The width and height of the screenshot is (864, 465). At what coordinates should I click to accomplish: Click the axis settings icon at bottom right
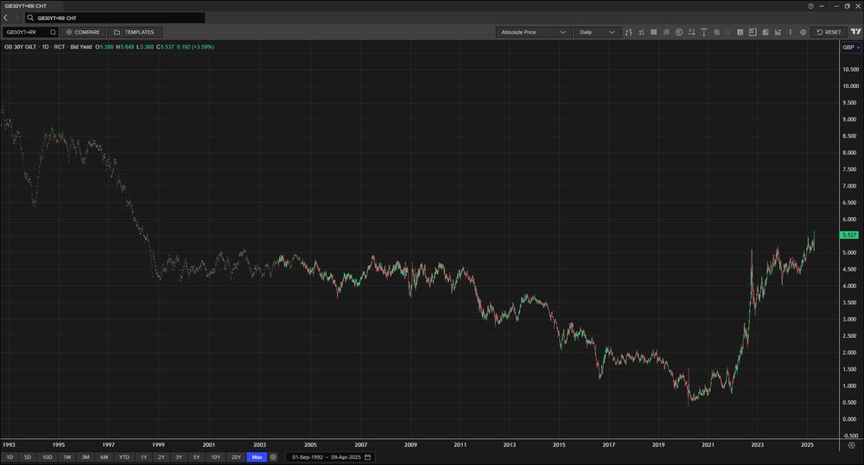point(851,445)
